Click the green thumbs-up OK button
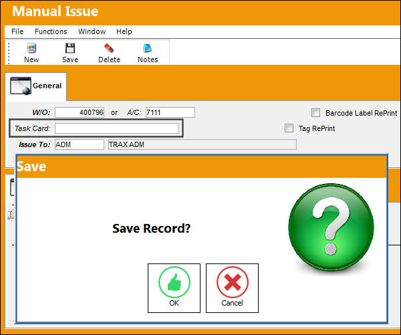The image size is (401, 335). 174,288
